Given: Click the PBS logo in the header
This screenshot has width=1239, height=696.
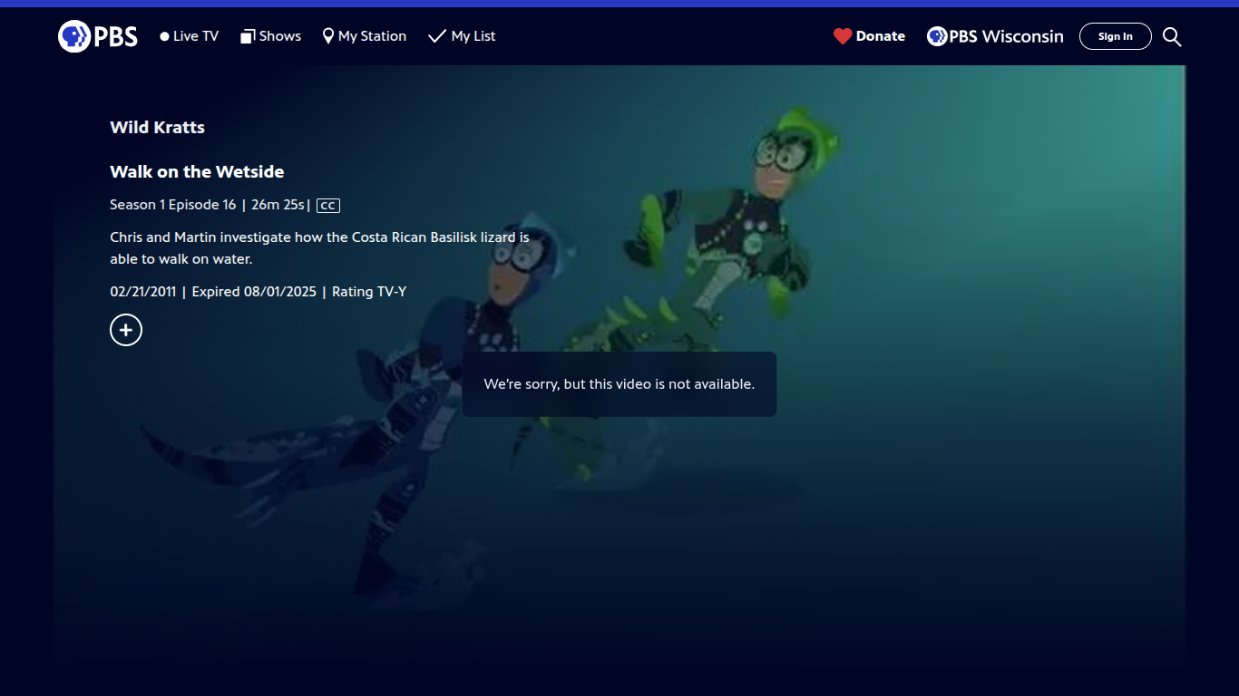Looking at the screenshot, I should pyautogui.click(x=98, y=36).
